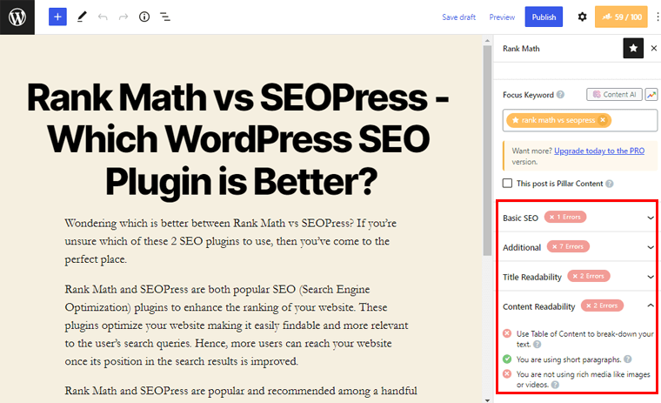Screen dimensions: 661x403
Task: Click the Content Readability '2 Errors' badge
Action: [x=602, y=306]
